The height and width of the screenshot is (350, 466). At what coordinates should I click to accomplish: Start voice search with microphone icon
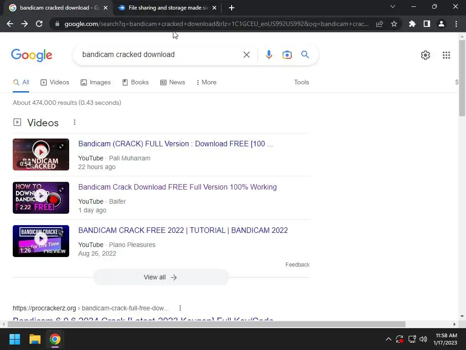click(269, 55)
